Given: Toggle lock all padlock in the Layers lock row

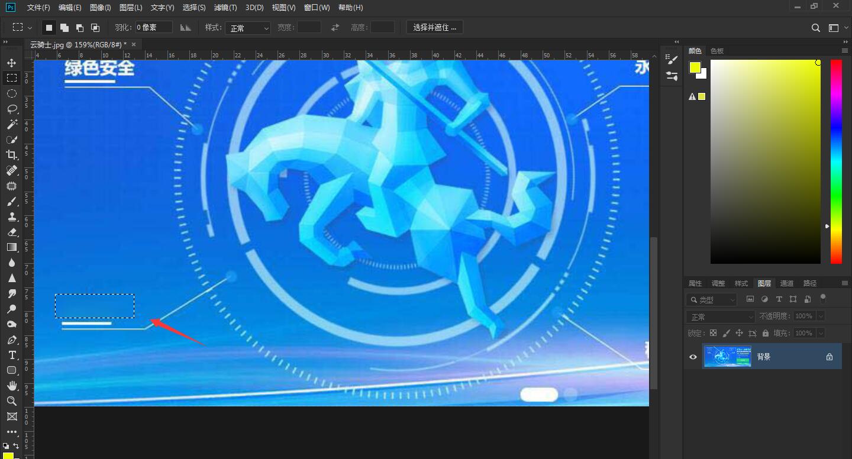Looking at the screenshot, I should [x=766, y=334].
